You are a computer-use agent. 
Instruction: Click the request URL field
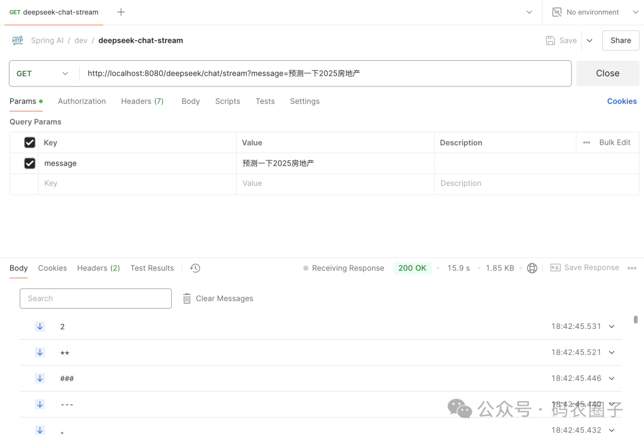coord(325,73)
